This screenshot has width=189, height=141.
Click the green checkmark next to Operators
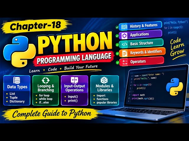coord(118,63)
